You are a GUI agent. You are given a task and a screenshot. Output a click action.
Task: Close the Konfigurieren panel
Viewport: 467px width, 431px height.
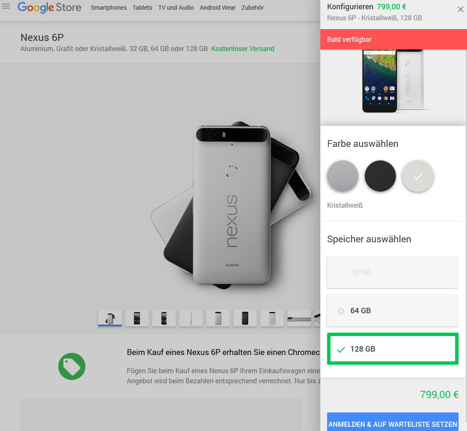[460, 10]
